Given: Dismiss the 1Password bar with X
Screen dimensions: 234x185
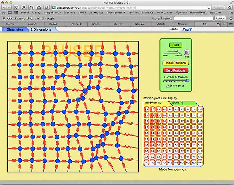Looking at the screenshot, I should (231, 18).
